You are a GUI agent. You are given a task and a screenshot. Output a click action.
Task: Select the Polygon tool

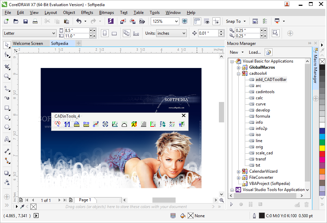coord(7,127)
